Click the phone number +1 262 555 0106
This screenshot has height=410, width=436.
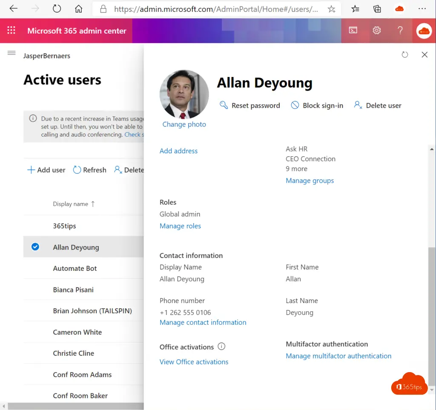185,313
